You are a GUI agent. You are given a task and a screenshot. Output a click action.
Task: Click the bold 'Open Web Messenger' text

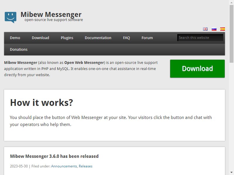coord(84,62)
